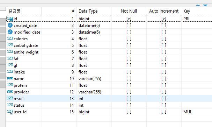Toggle Auto Increment for status row
Screen dimensions: 212x127
164,105
